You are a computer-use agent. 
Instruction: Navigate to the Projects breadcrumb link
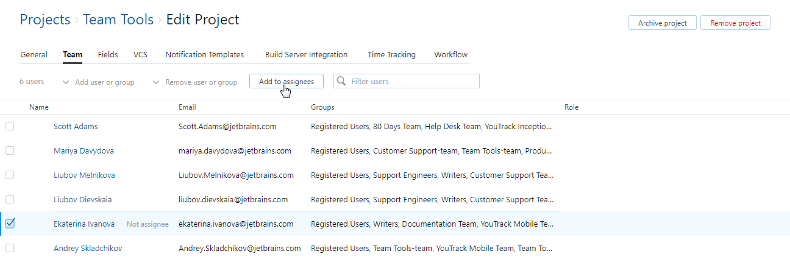point(45,19)
